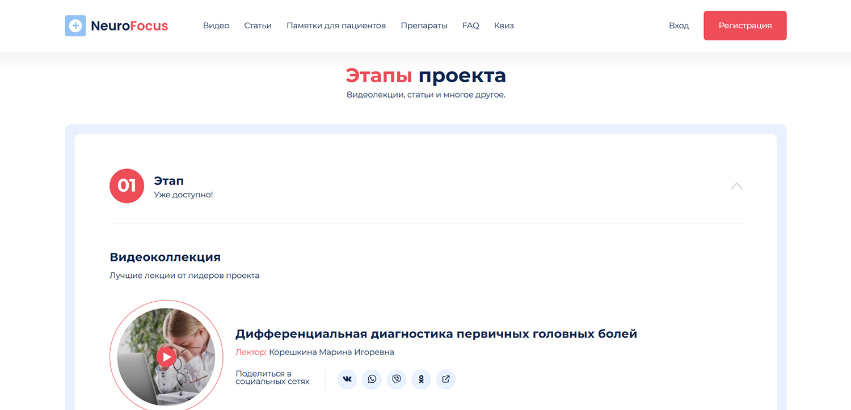Collapse the Этап 01 section chevron

pyautogui.click(x=736, y=186)
